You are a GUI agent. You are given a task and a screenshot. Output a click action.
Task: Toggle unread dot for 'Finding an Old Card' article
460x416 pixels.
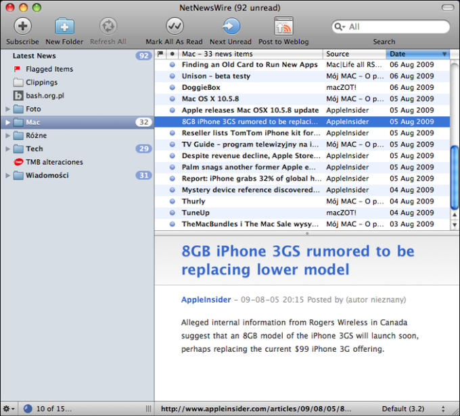(172, 65)
